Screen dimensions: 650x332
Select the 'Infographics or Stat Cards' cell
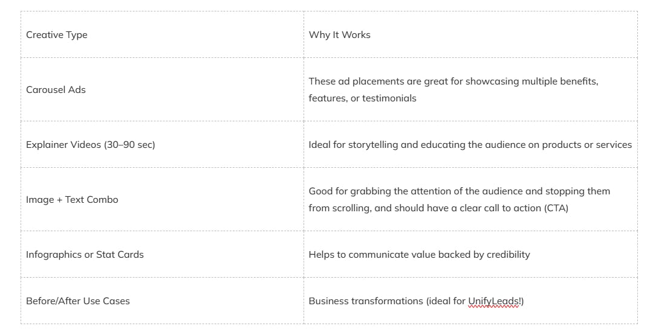[162, 254]
